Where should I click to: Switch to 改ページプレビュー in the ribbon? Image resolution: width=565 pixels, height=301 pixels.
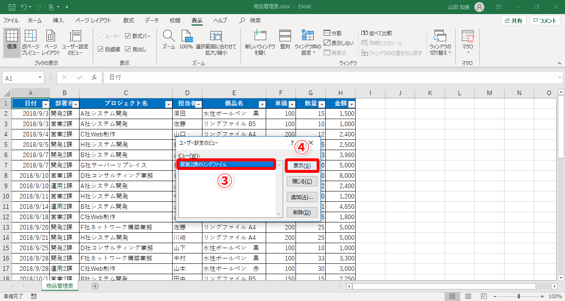[31, 43]
